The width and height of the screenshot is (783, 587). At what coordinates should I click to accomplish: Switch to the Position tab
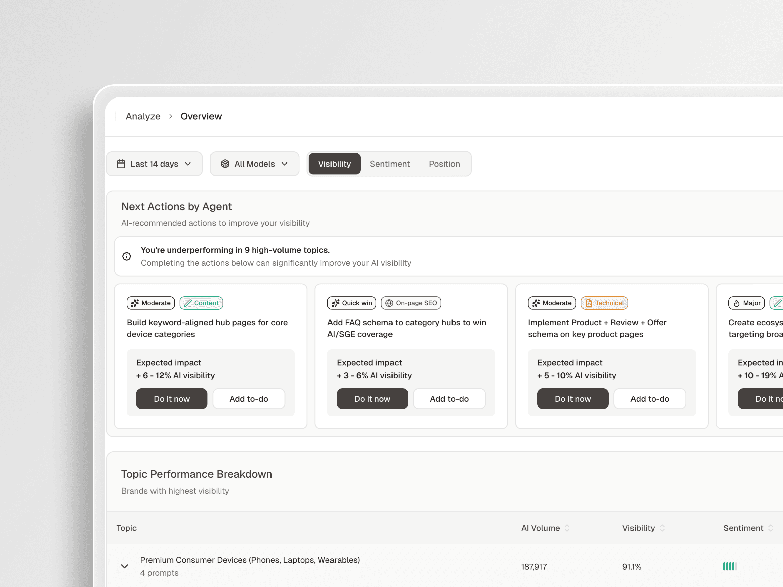pyautogui.click(x=444, y=164)
